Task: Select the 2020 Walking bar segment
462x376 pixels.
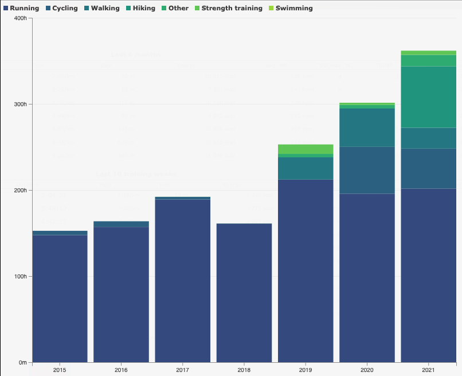Action: point(367,127)
